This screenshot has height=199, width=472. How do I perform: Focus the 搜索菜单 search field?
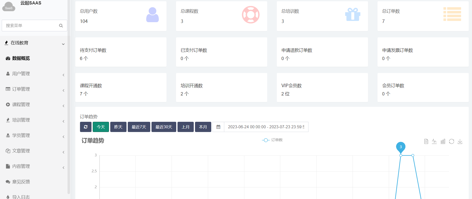coord(34,26)
